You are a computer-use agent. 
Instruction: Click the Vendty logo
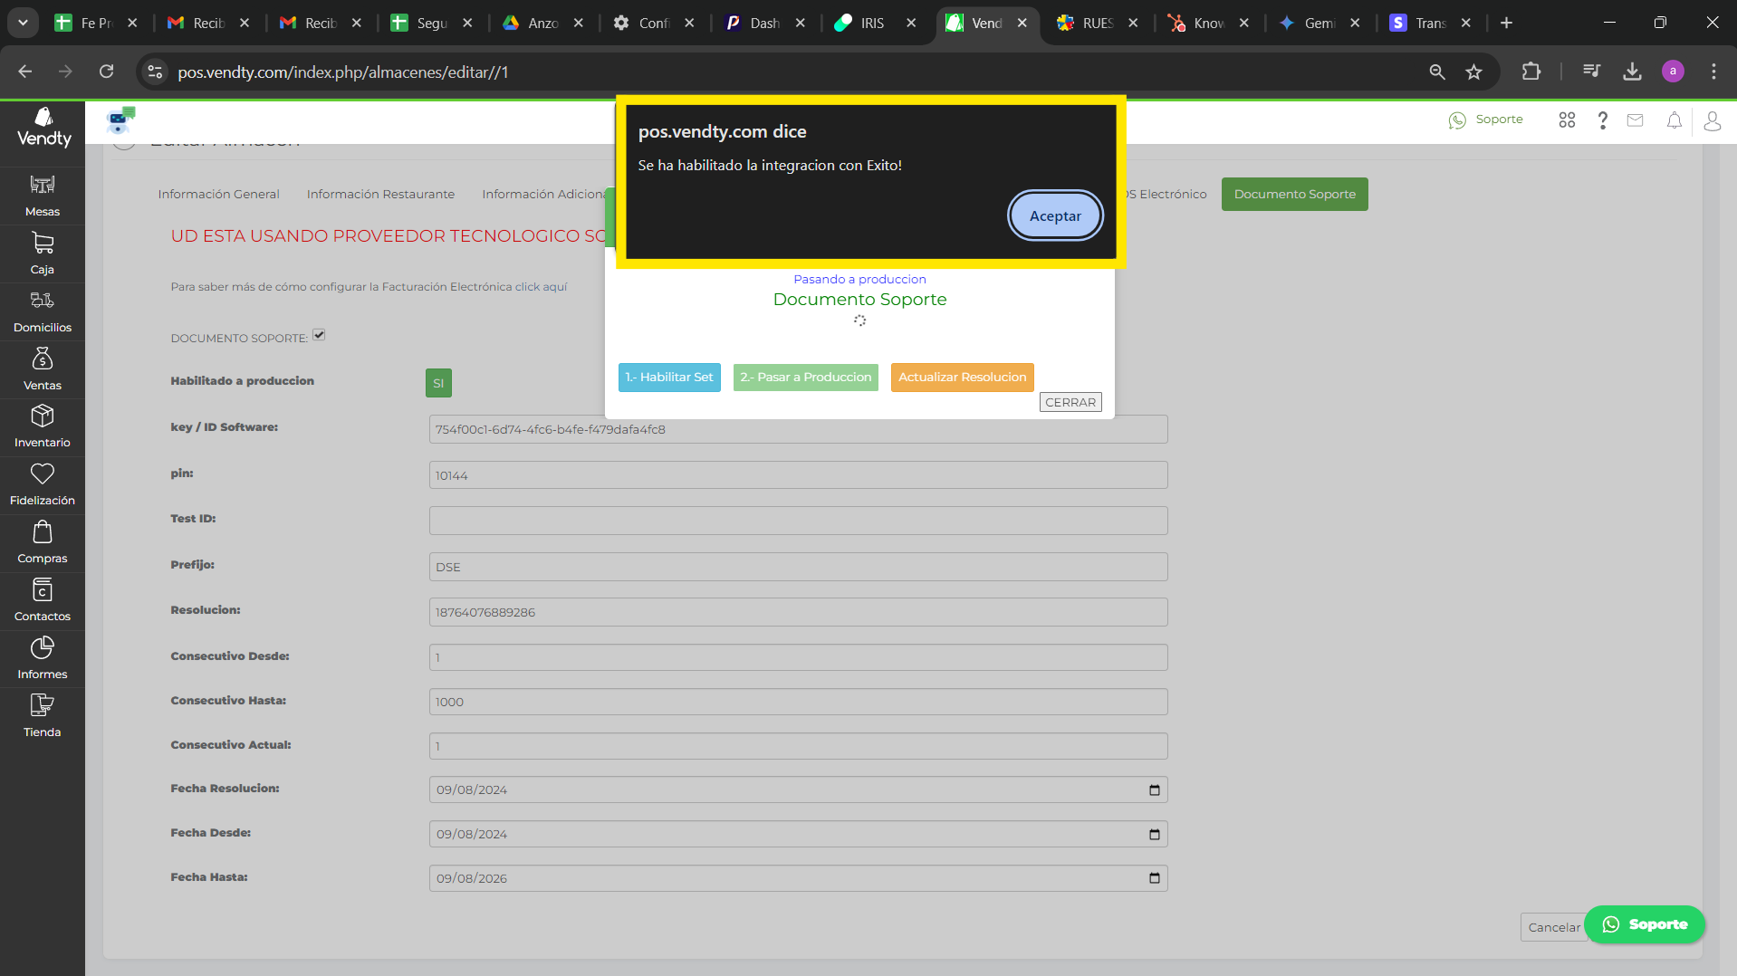pyautogui.click(x=43, y=128)
